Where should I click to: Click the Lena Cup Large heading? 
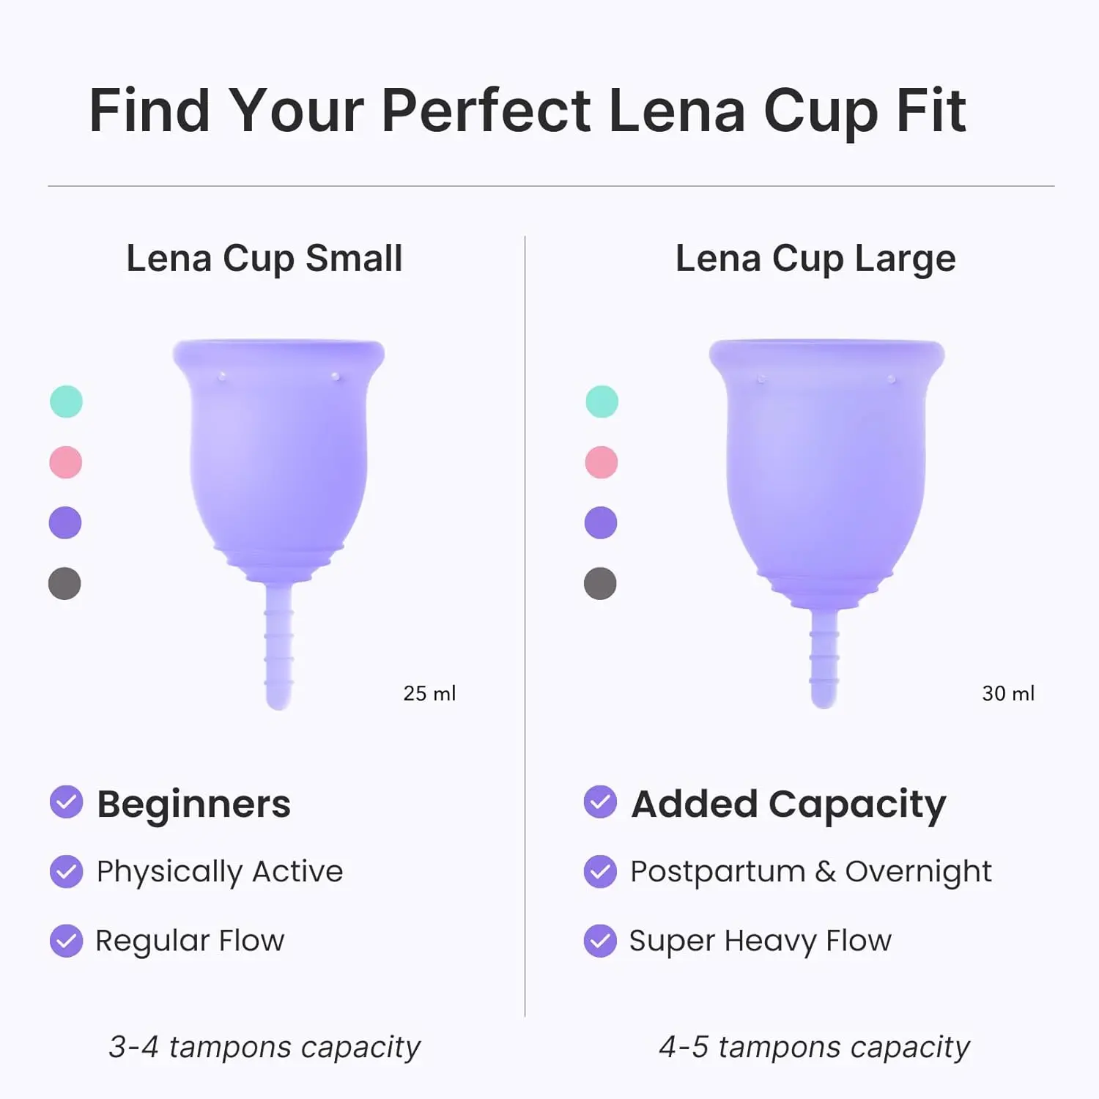coord(815,259)
